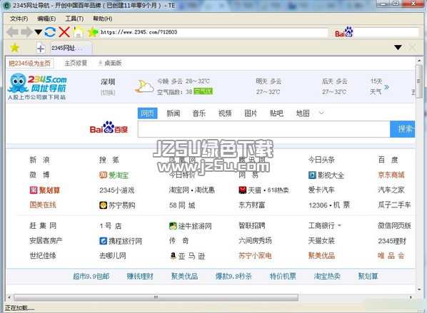Click the blue 搜索 button
Viewport: 427px width, 313px height.
tap(403, 129)
